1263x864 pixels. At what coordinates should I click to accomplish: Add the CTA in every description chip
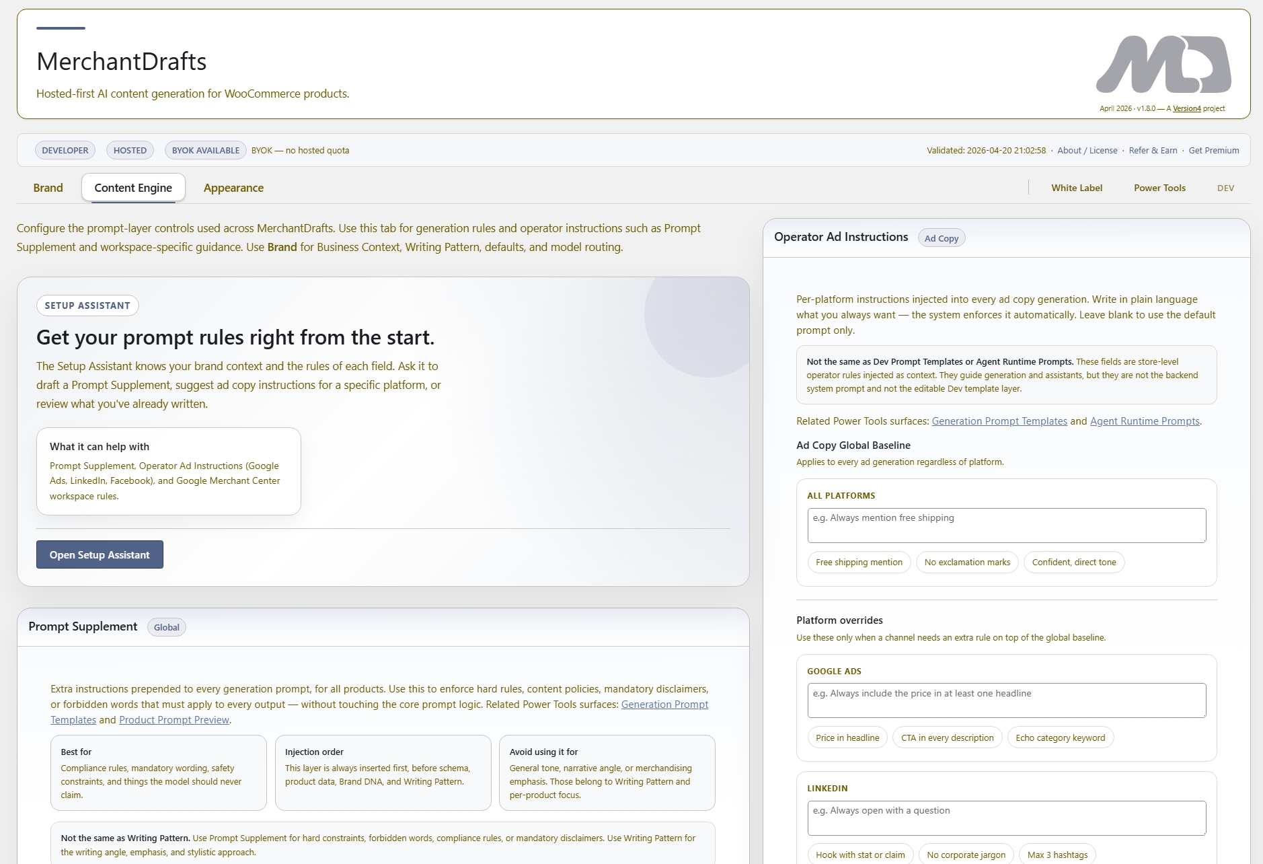point(947,738)
